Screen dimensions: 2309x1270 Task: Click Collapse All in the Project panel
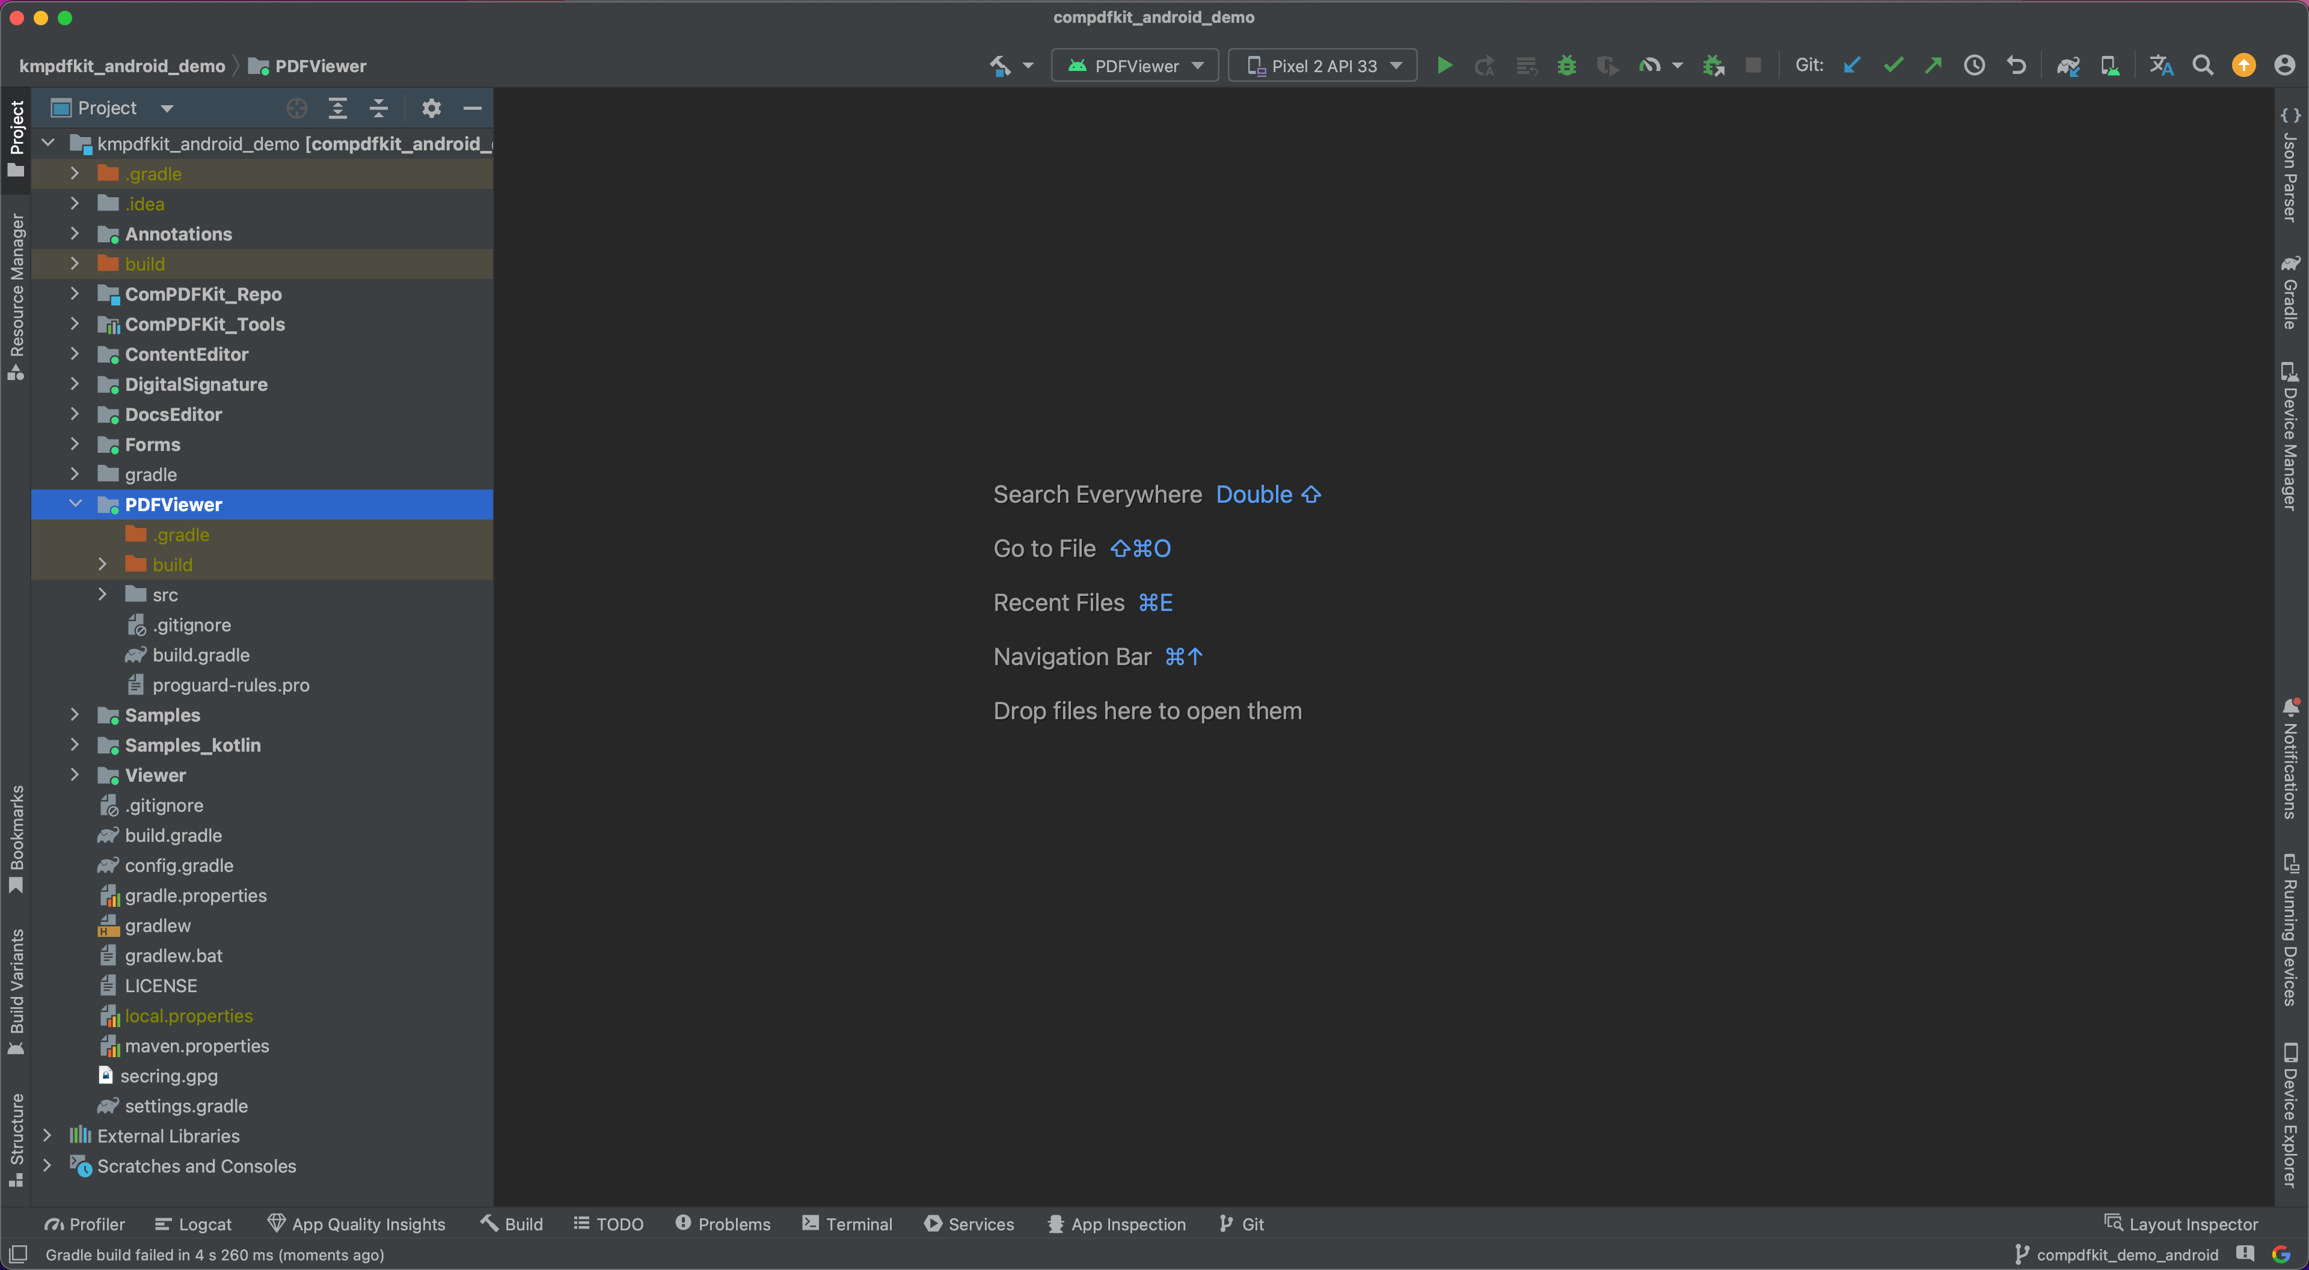point(378,108)
